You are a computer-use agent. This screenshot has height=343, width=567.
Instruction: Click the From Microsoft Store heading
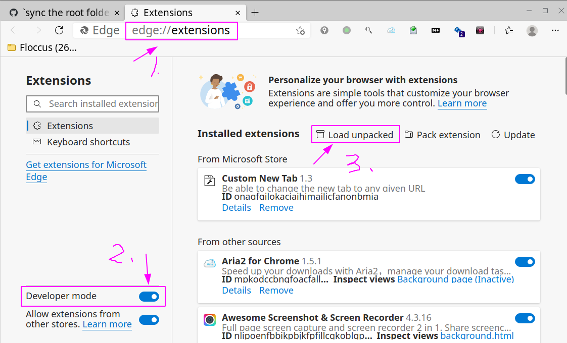point(242,159)
